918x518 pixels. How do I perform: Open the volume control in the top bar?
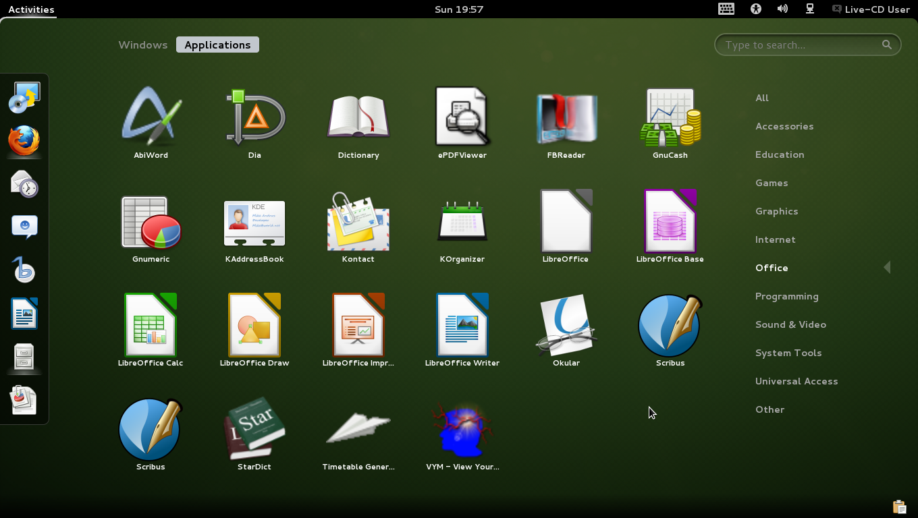click(783, 9)
